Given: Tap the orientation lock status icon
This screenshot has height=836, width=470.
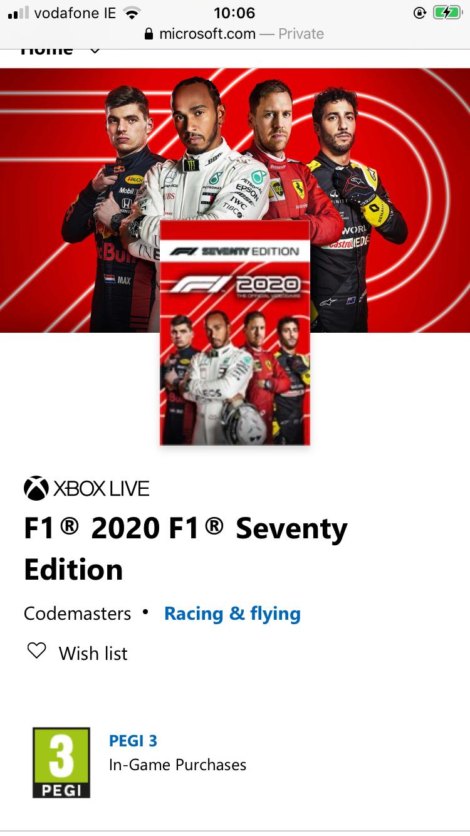Looking at the screenshot, I should click(420, 13).
